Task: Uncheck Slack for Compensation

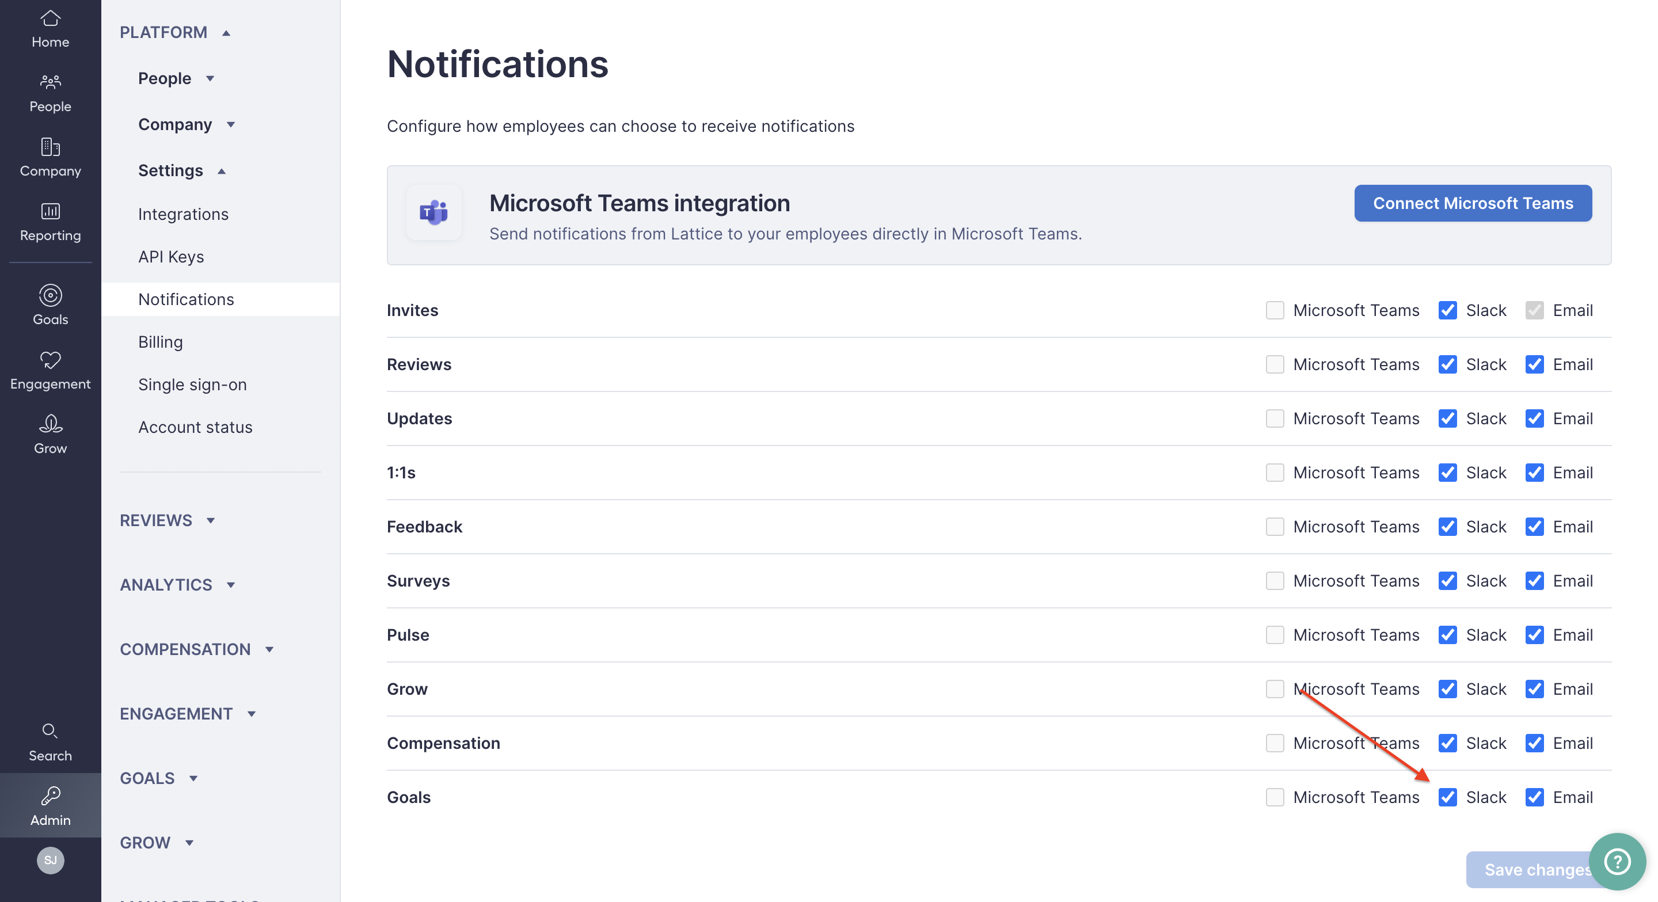Action: [1447, 743]
